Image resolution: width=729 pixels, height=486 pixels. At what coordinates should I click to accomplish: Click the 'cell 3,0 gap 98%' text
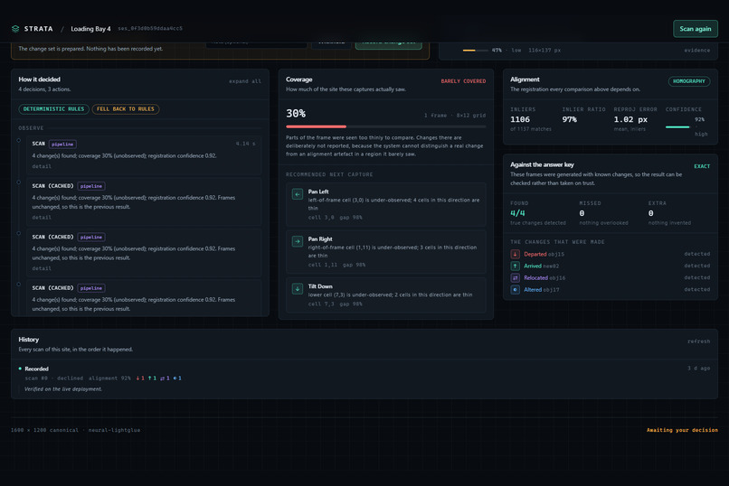pos(336,217)
